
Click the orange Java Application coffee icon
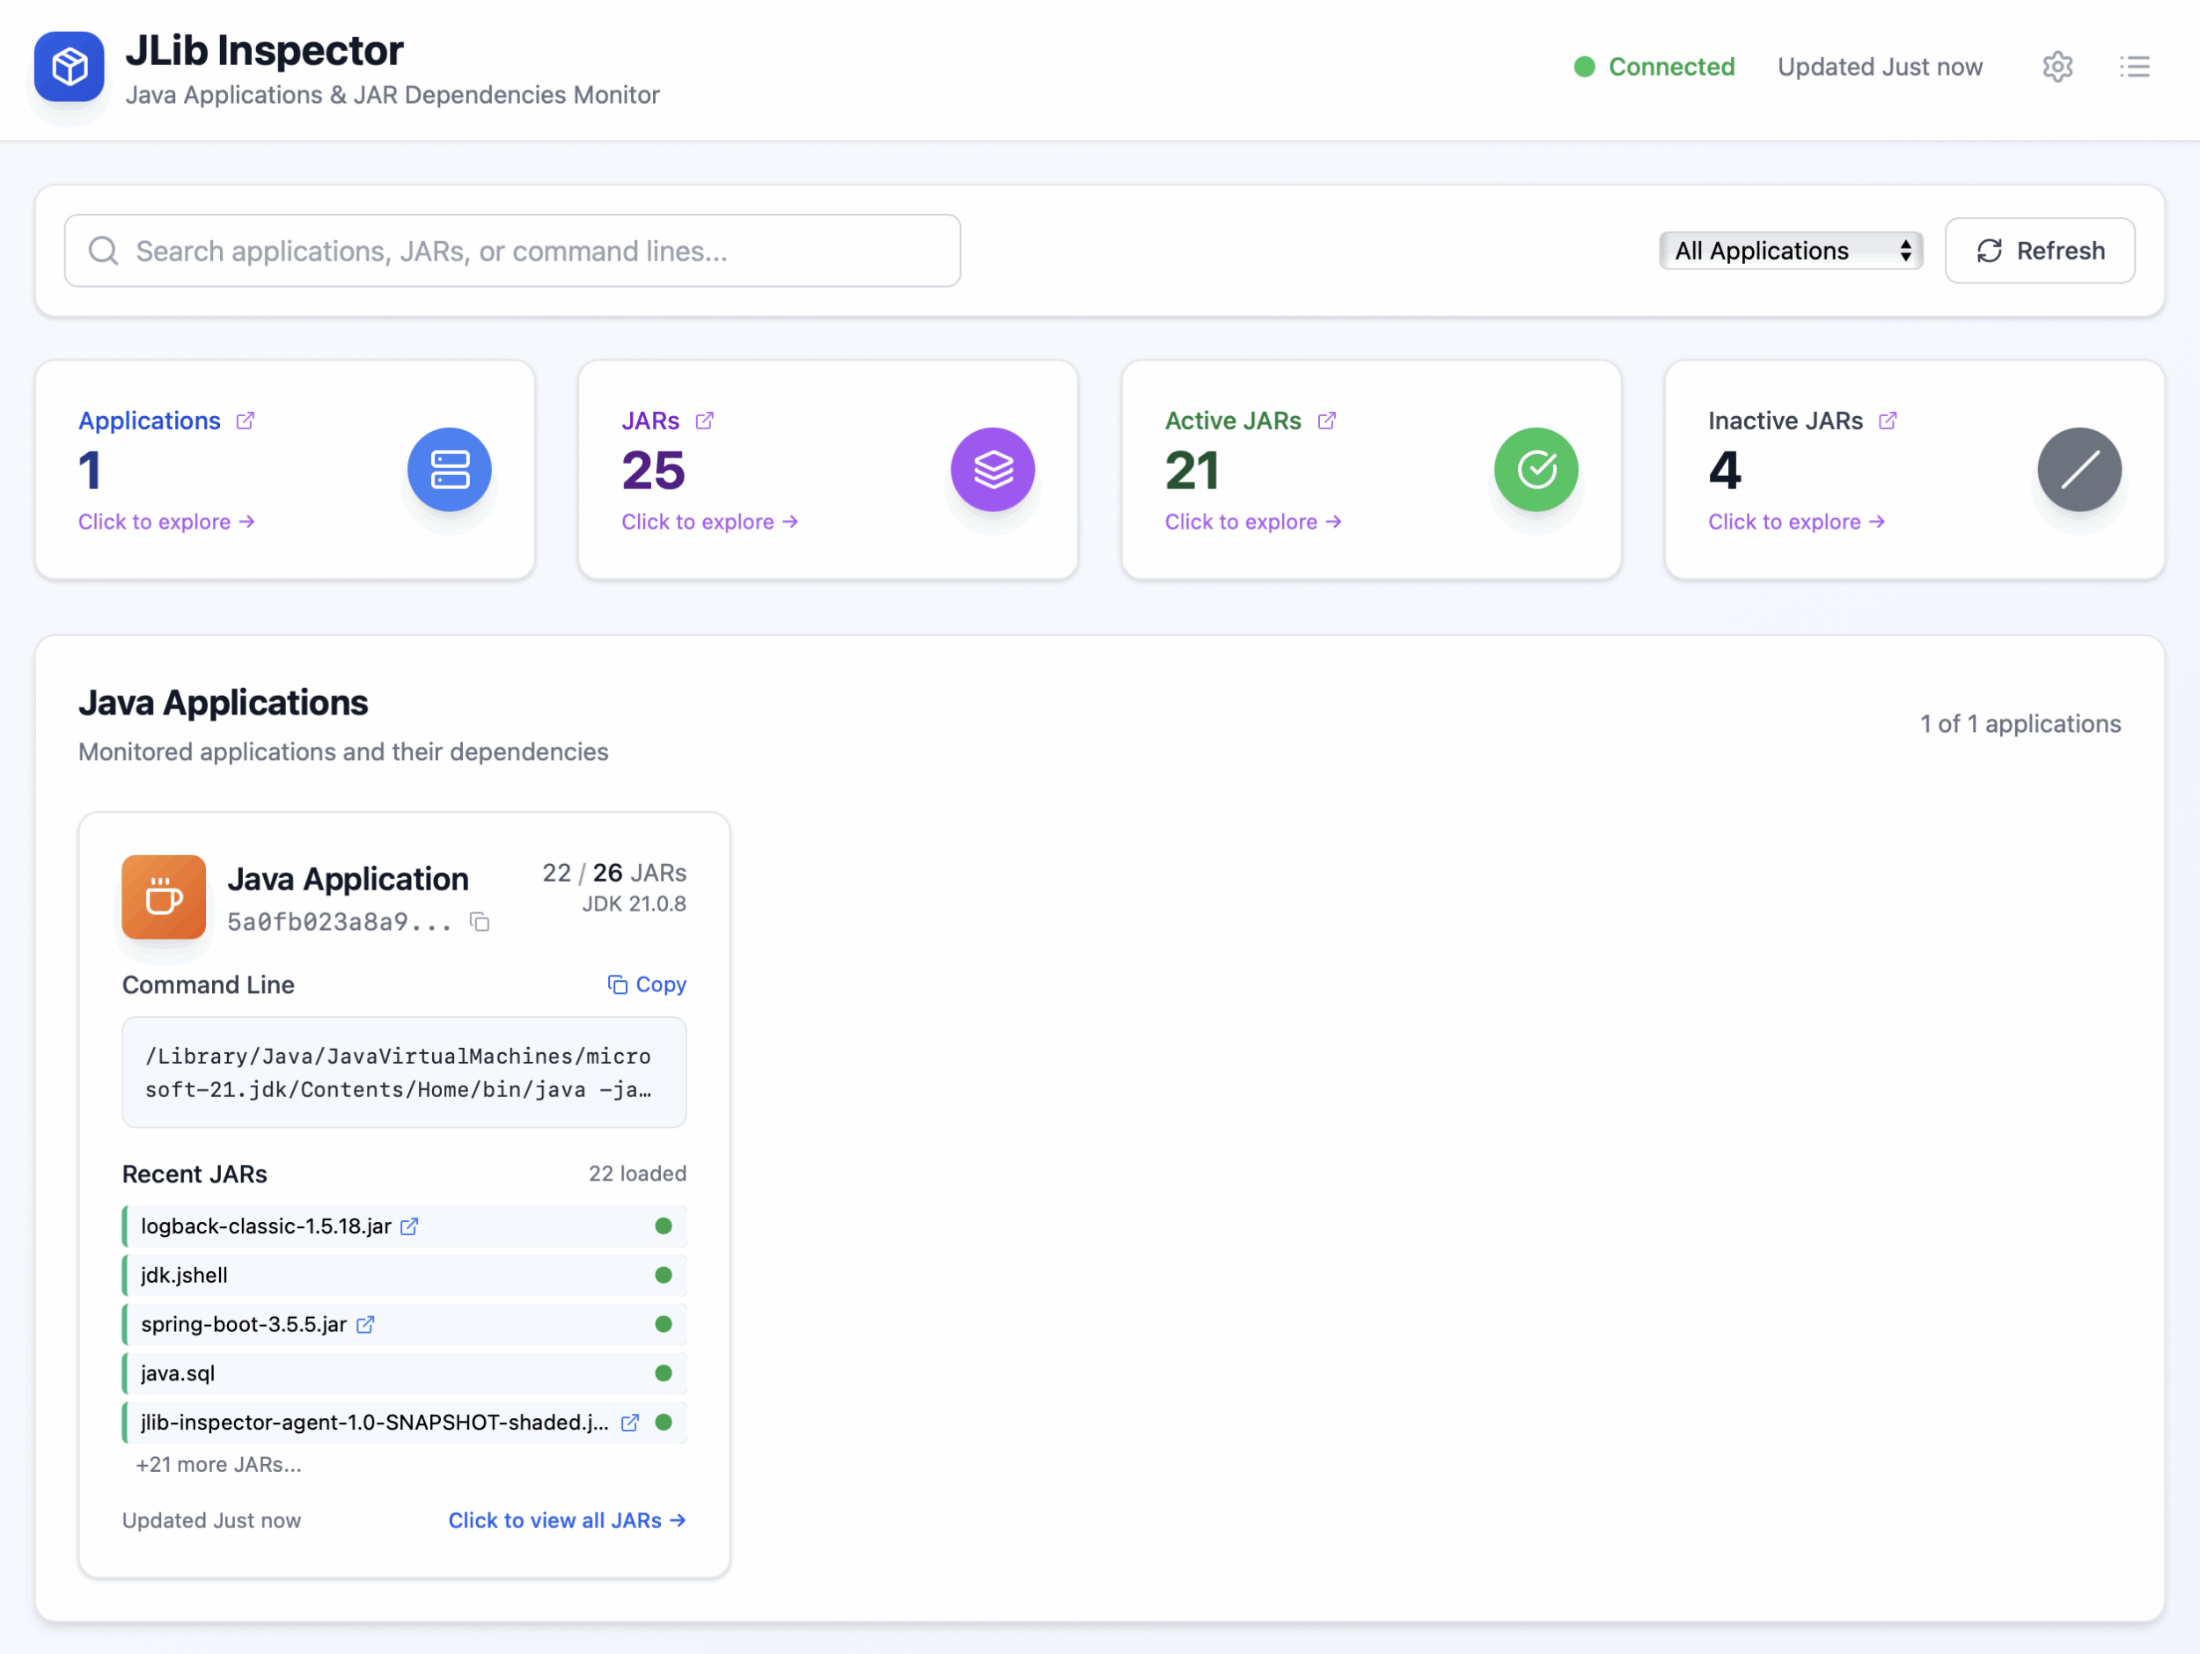point(164,897)
